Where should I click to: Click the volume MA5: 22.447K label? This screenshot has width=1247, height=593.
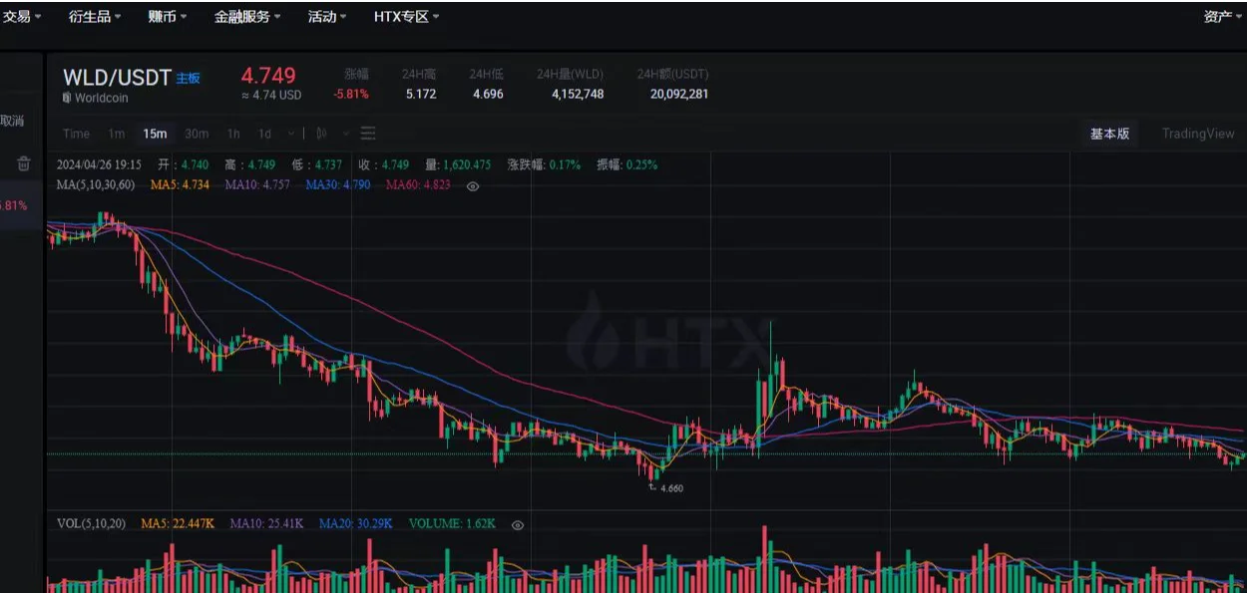(x=179, y=524)
